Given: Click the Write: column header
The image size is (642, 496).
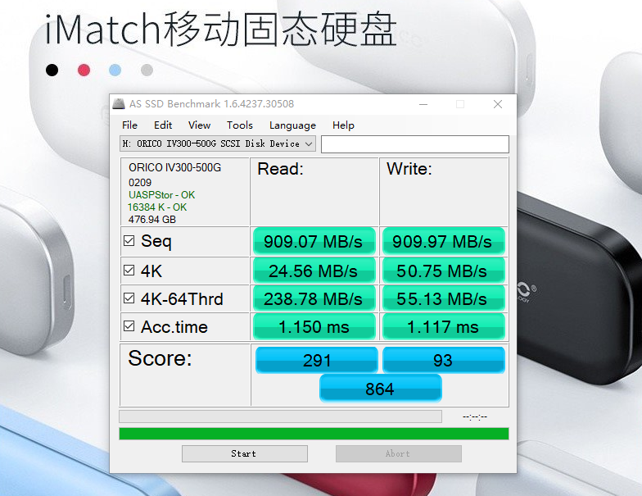Looking at the screenshot, I should click(409, 169).
